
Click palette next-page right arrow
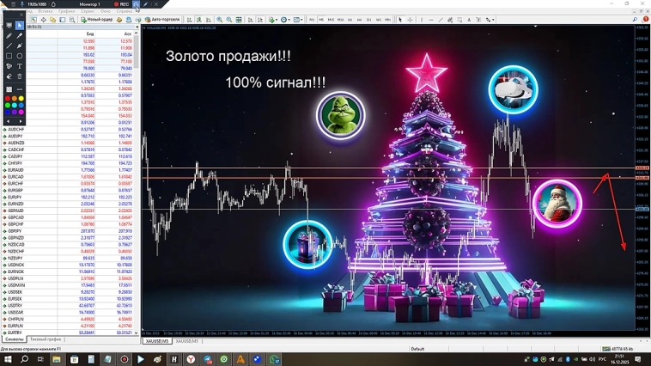pyautogui.click(x=21, y=121)
